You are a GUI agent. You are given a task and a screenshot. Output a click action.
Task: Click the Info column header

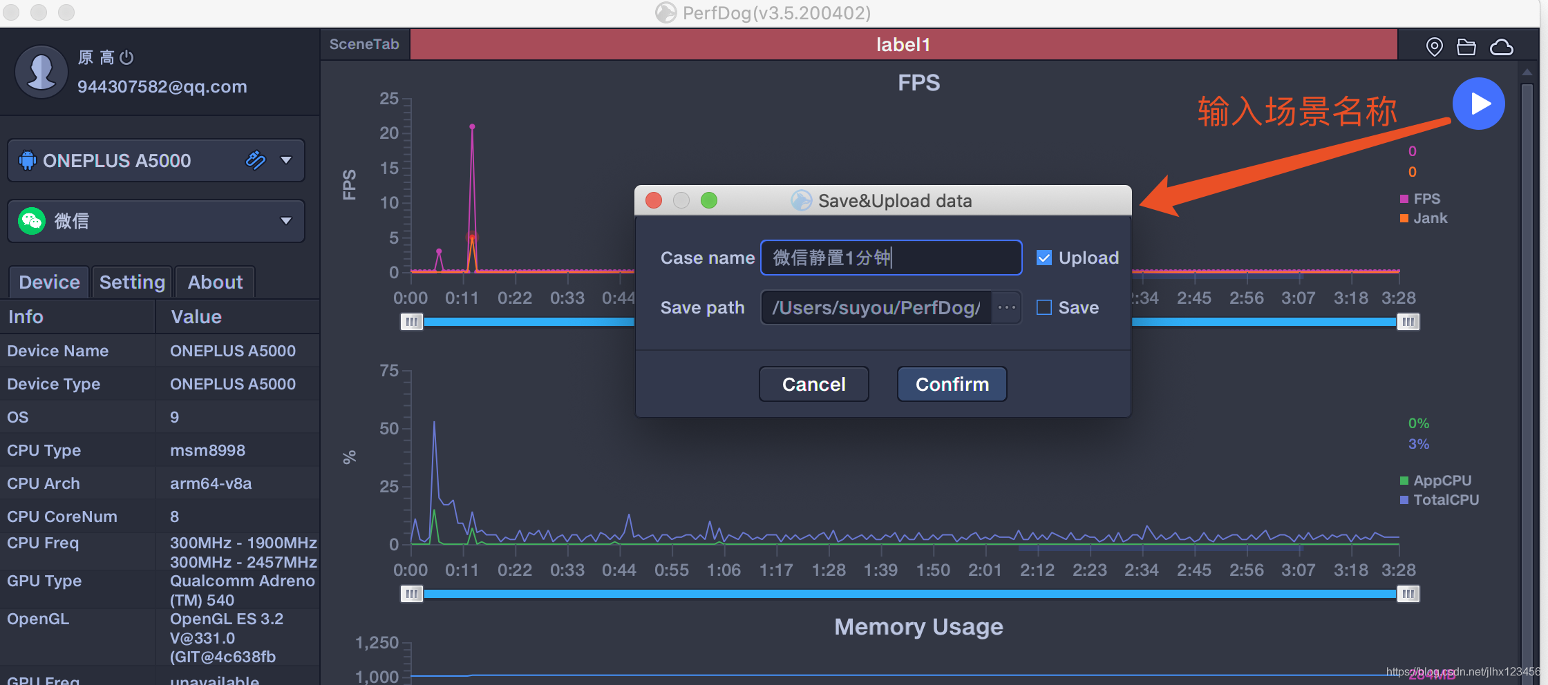pos(77,317)
